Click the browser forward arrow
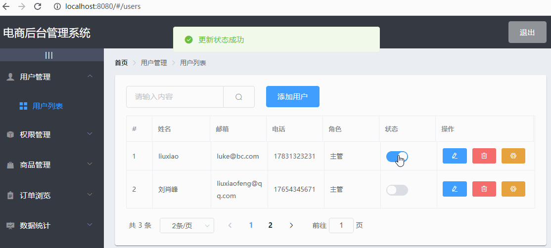The image size is (551, 248). (x=21, y=6)
